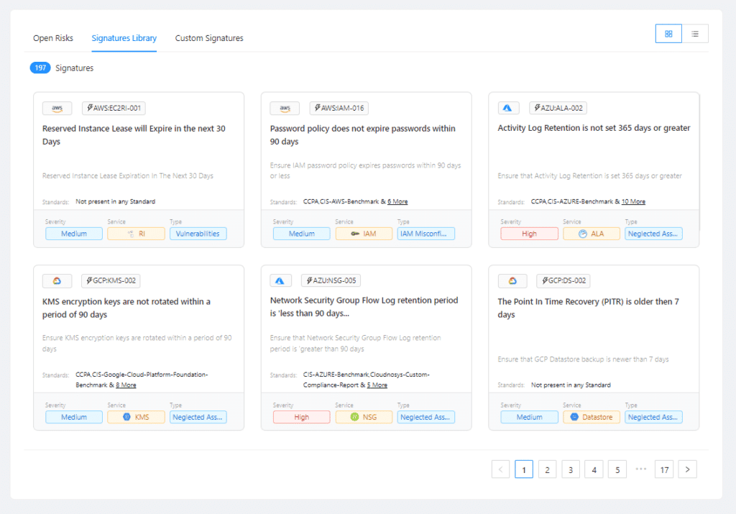
Task: Click the AZU:NSG-005 signature ID tag
Action: (x=331, y=280)
